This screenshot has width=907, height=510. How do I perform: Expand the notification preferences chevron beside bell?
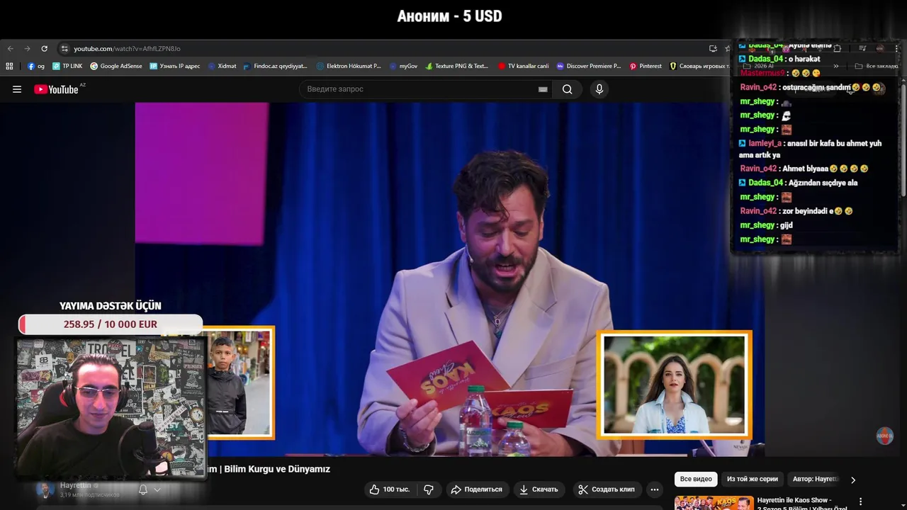157,489
